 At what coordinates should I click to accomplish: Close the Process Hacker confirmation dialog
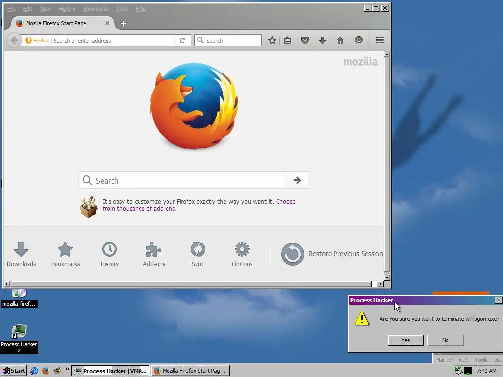pos(498,300)
